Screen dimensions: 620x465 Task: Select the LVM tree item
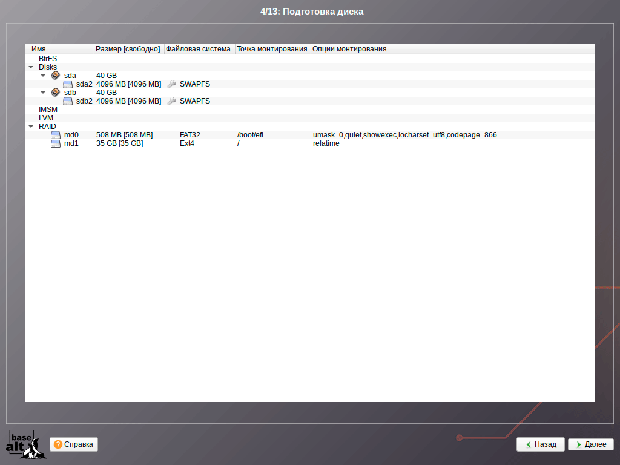(x=46, y=118)
